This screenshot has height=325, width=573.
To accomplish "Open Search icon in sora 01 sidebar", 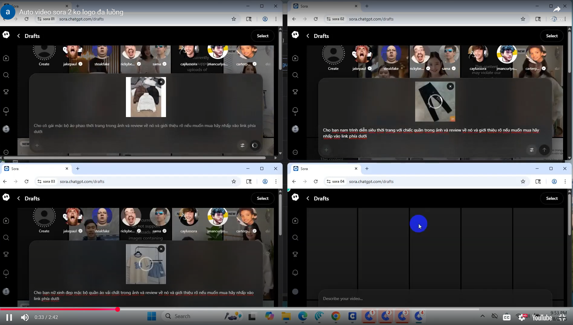I will click(6, 75).
